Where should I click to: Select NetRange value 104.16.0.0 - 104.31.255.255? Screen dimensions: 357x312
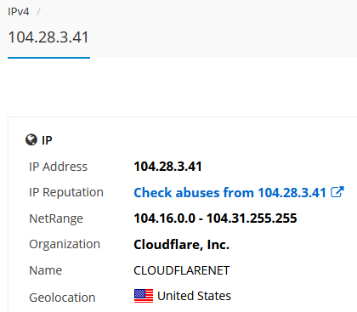[x=215, y=218]
